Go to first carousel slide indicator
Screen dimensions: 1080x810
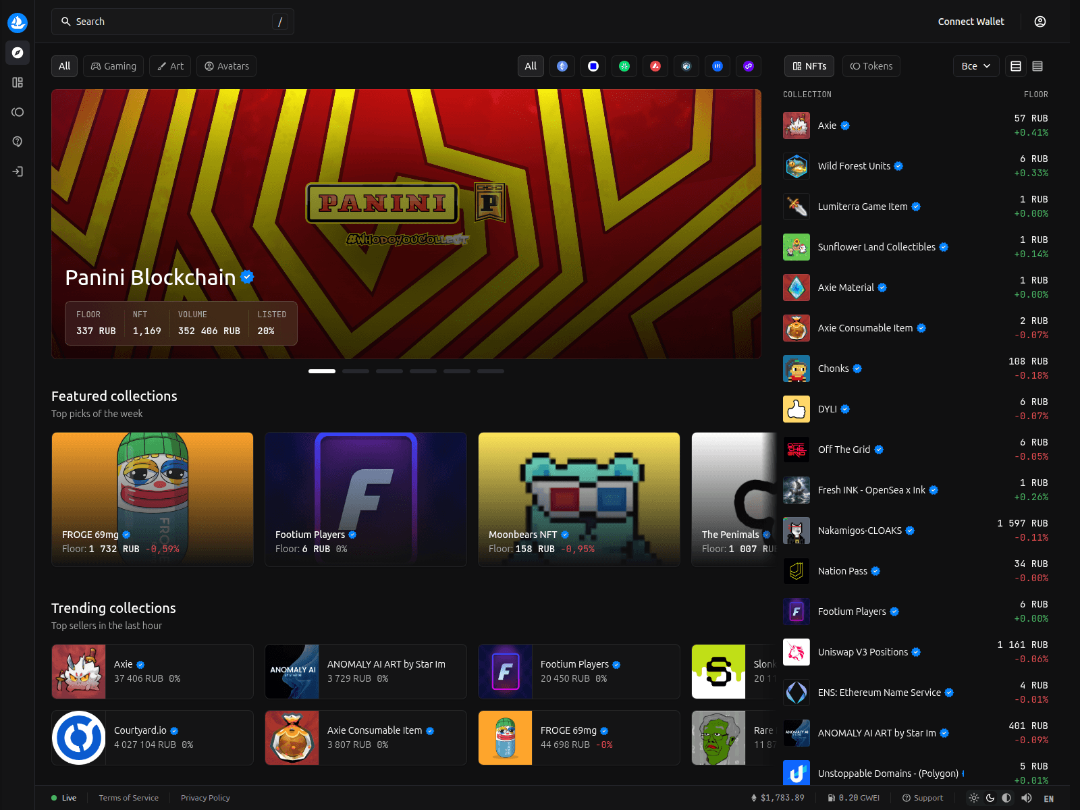click(322, 371)
